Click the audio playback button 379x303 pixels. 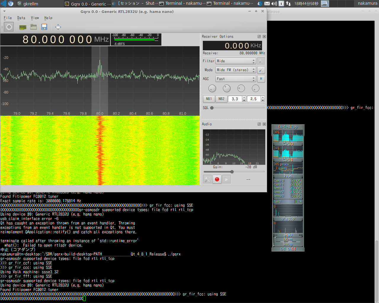[227, 179]
